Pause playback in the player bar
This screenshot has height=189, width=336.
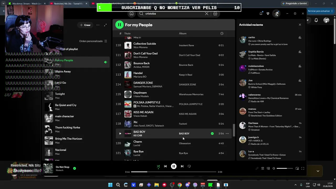pos(174,166)
